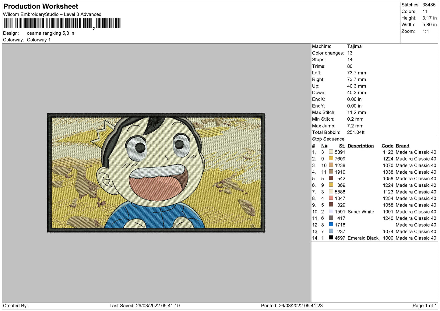This screenshot has height=311, width=440.
Task: Select the "Code" column header
Action: click(x=388, y=146)
